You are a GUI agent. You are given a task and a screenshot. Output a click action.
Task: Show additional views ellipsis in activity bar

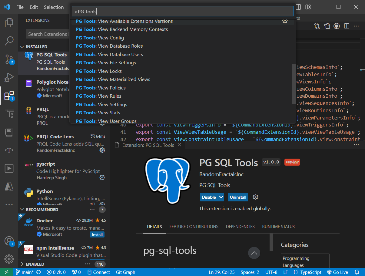click(9, 205)
